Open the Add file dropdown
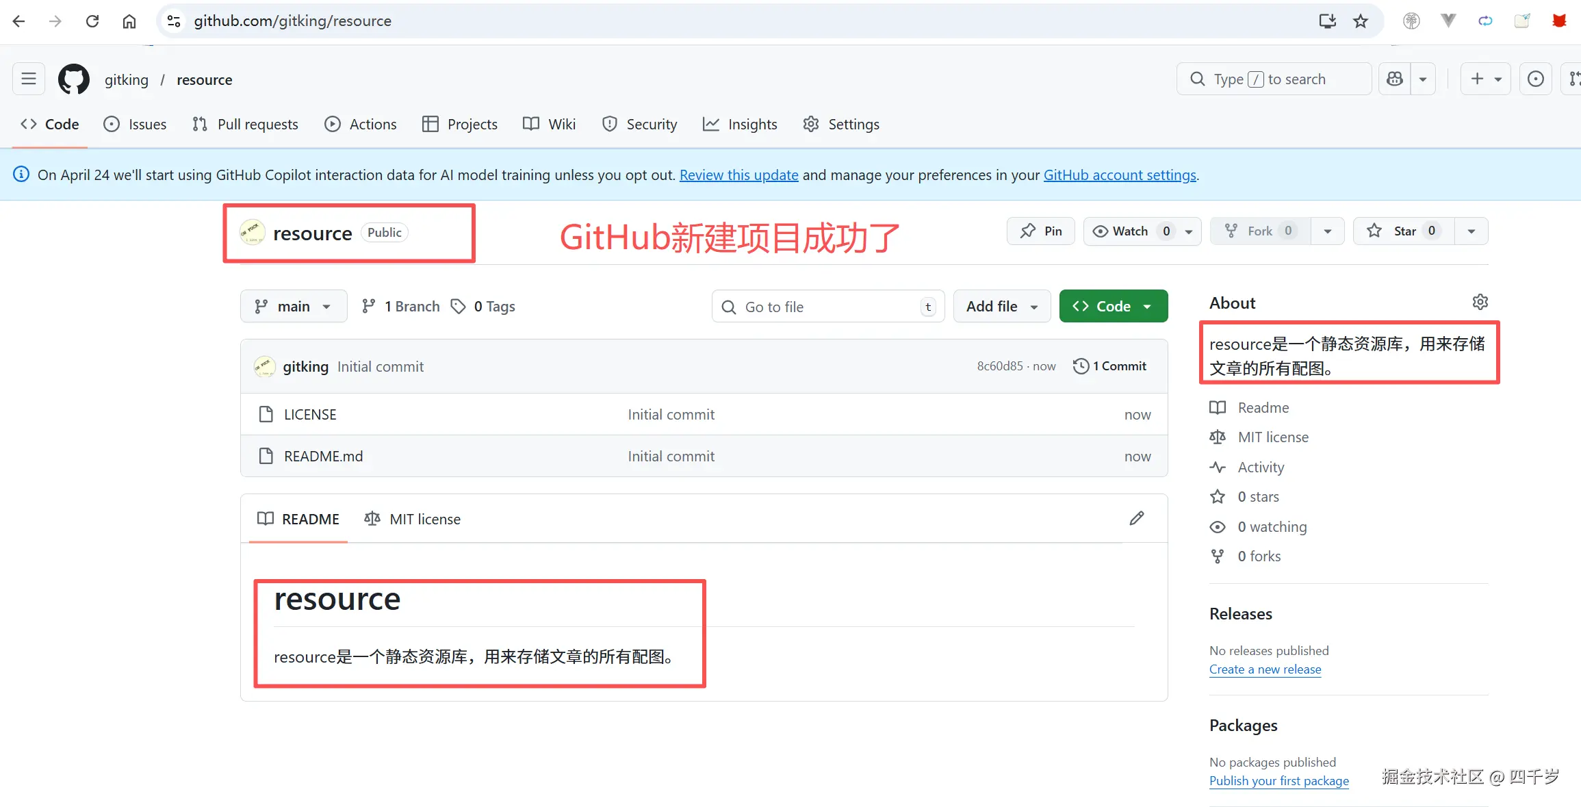Screen dimensions: 1581x807 [x=1001, y=306]
